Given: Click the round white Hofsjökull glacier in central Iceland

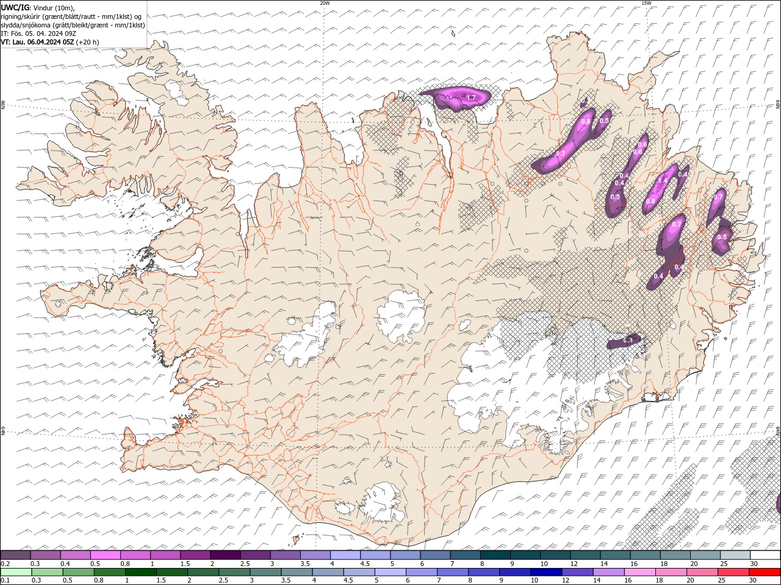Looking at the screenshot, I should pos(401,317).
